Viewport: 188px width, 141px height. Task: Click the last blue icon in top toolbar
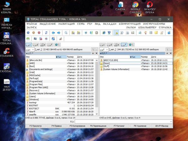169,33
